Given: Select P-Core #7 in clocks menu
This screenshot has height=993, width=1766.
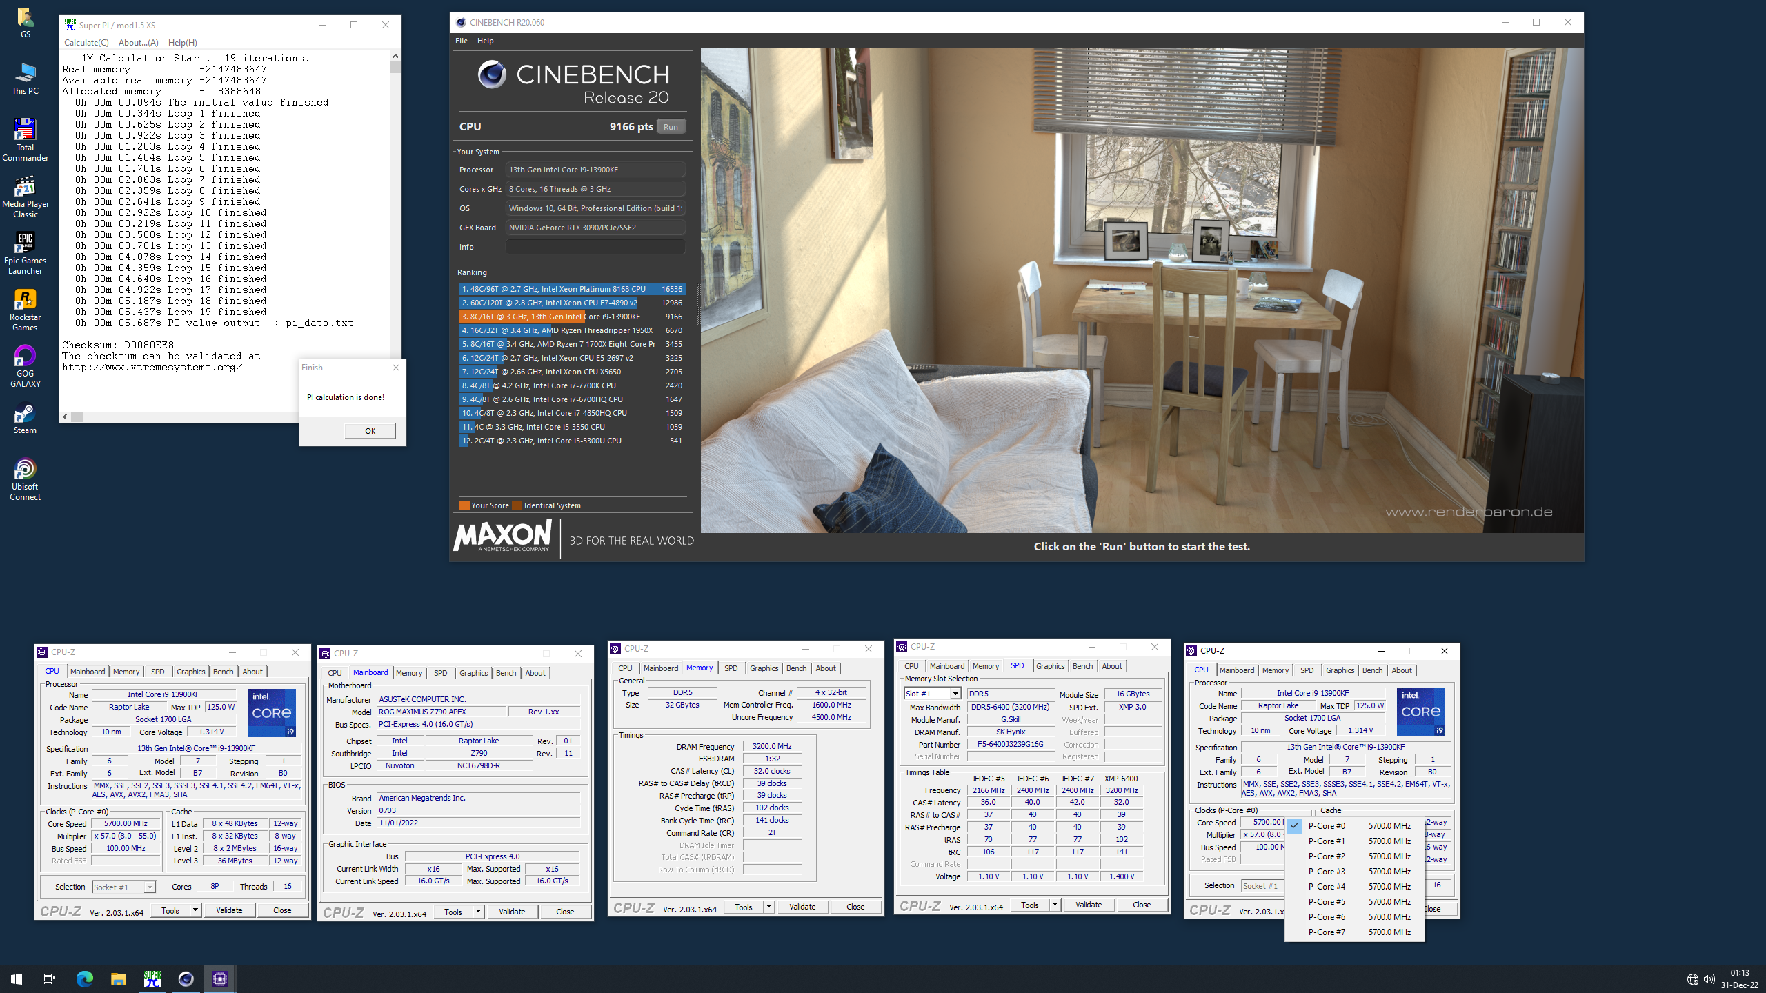Looking at the screenshot, I should [1354, 932].
